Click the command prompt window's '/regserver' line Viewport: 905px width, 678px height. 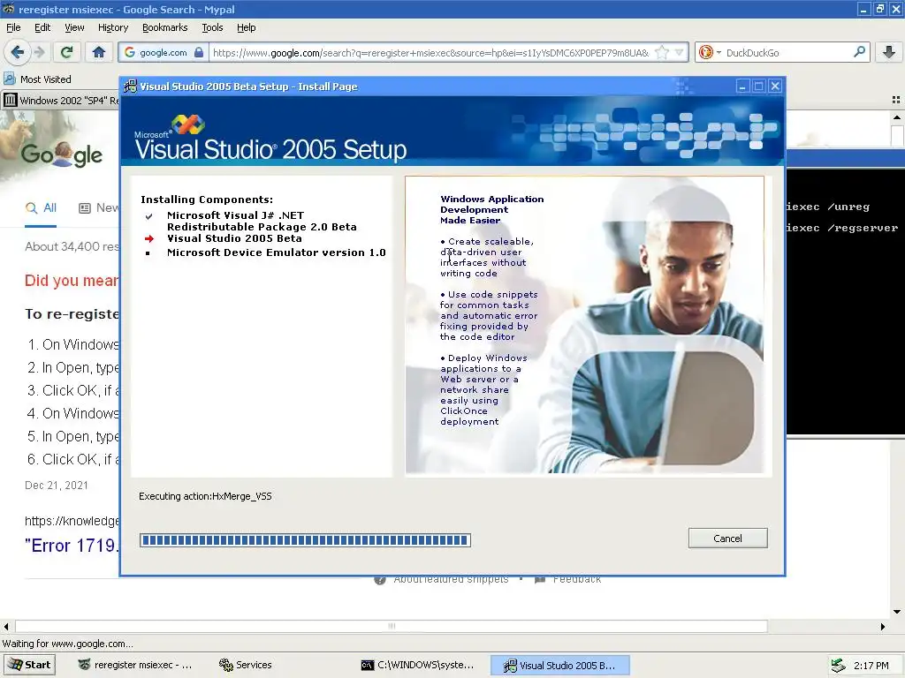[842, 228]
